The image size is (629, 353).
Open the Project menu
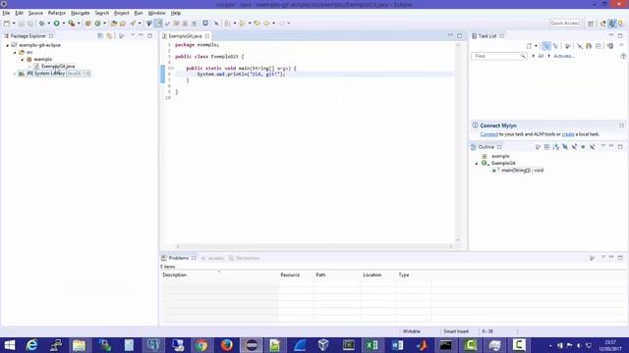tap(122, 13)
